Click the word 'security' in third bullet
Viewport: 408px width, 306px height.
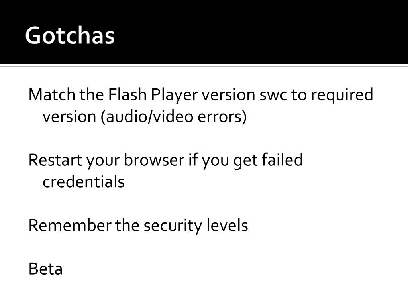(173, 226)
